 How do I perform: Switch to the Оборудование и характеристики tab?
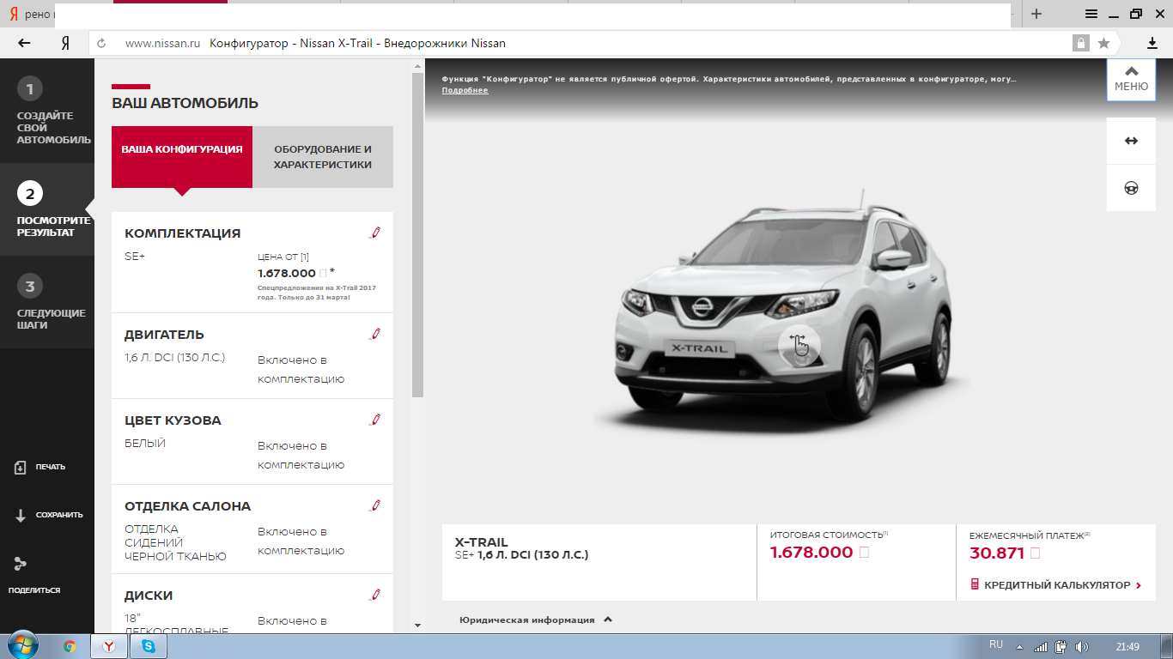[x=323, y=156]
